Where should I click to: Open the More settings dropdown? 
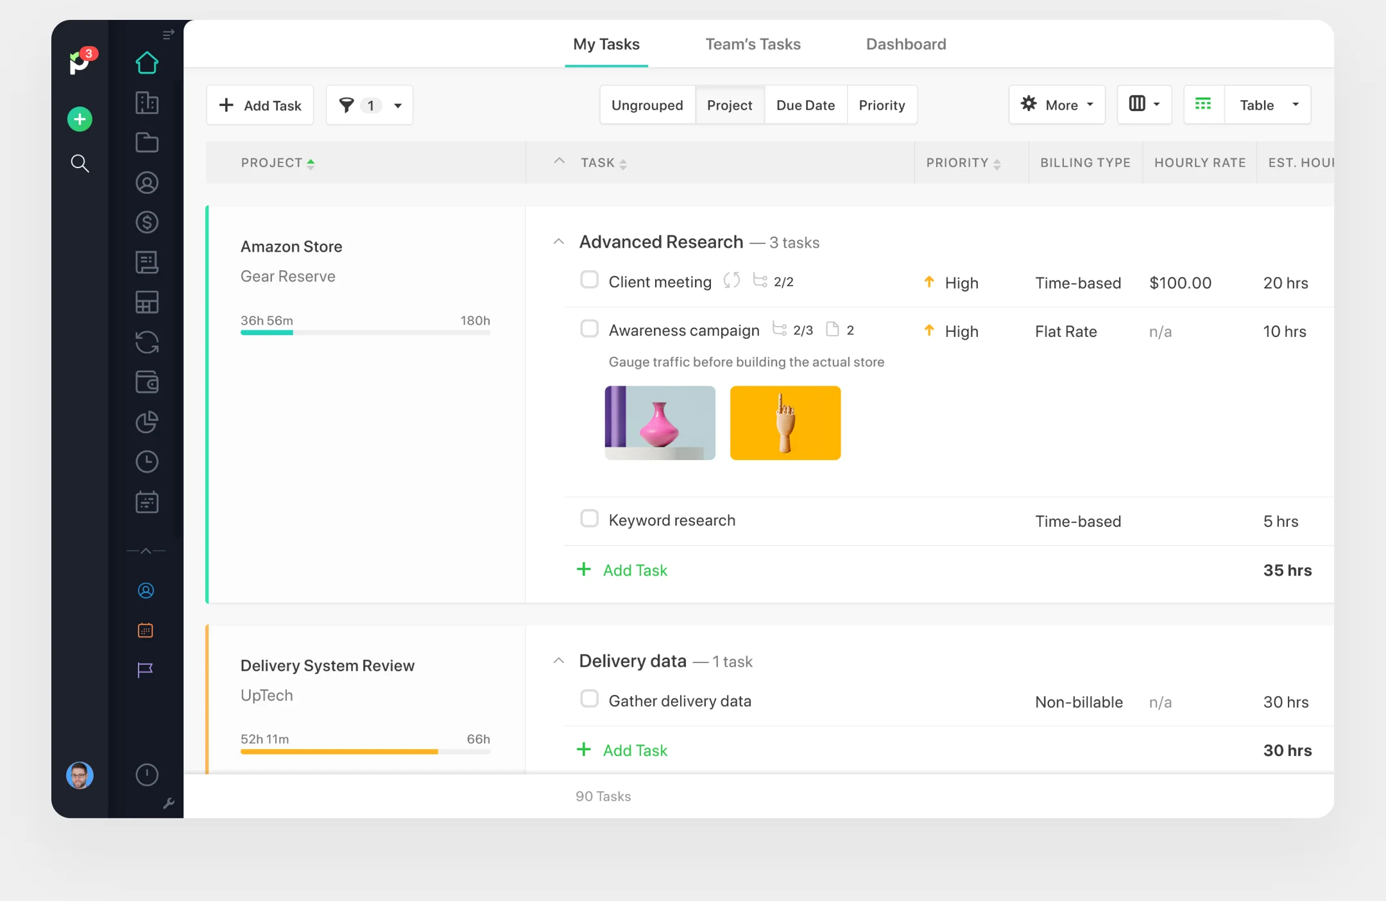[1057, 105]
